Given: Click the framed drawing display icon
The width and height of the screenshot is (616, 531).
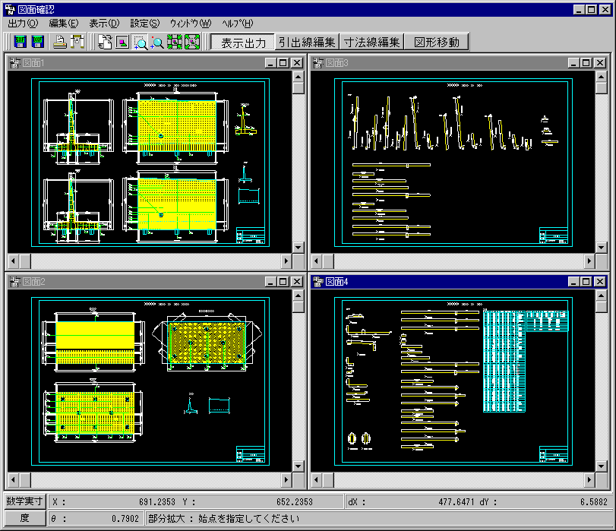Looking at the screenshot, I should tap(122, 42).
